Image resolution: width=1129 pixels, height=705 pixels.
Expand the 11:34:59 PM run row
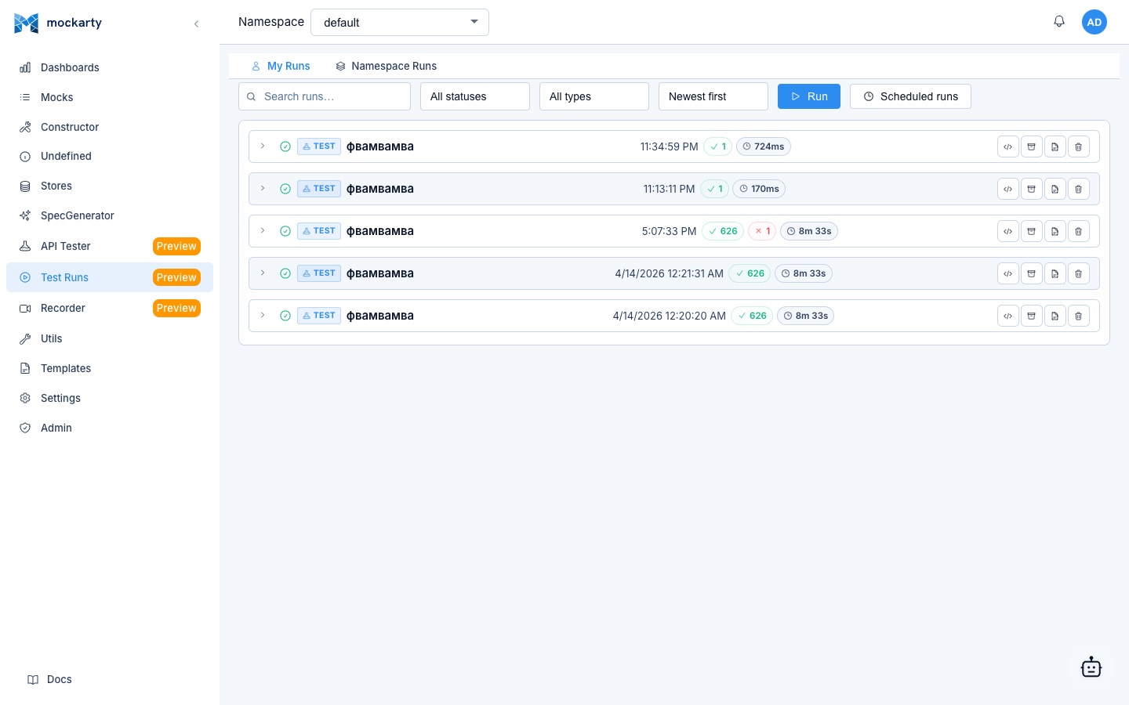(263, 146)
